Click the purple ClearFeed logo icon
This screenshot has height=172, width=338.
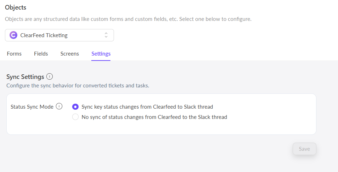[13, 35]
